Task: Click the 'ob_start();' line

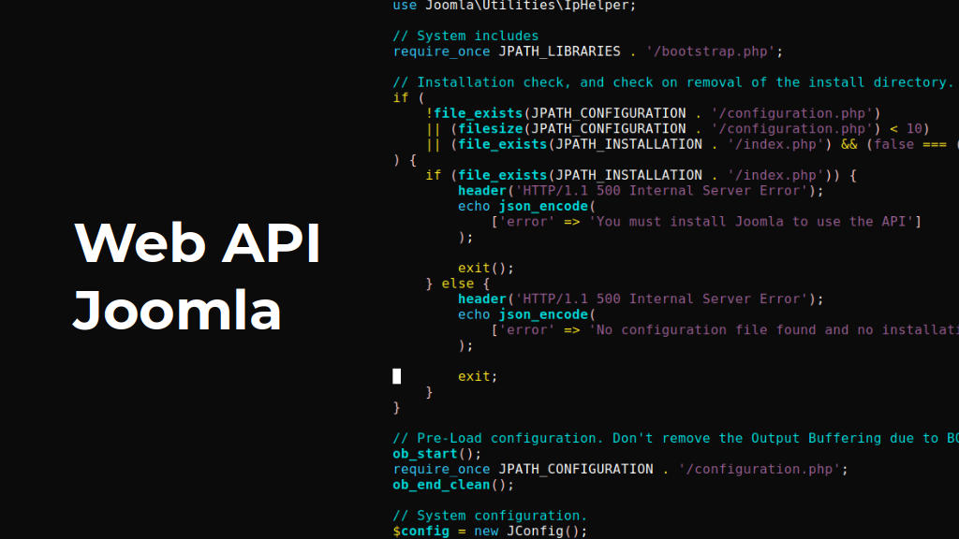Action: click(436, 454)
